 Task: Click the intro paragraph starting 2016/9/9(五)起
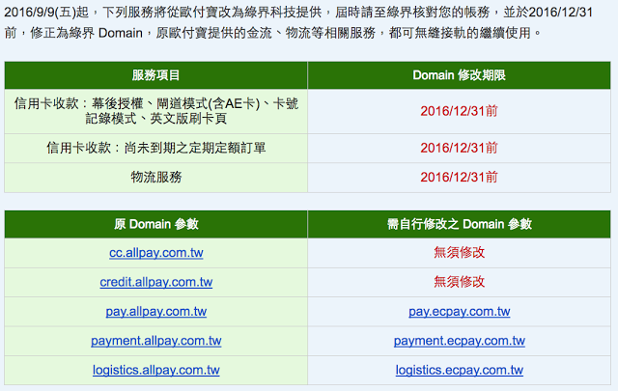pos(298,22)
